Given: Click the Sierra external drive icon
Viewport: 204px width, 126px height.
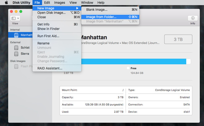Looking at the screenshot, I should coord(16,54).
